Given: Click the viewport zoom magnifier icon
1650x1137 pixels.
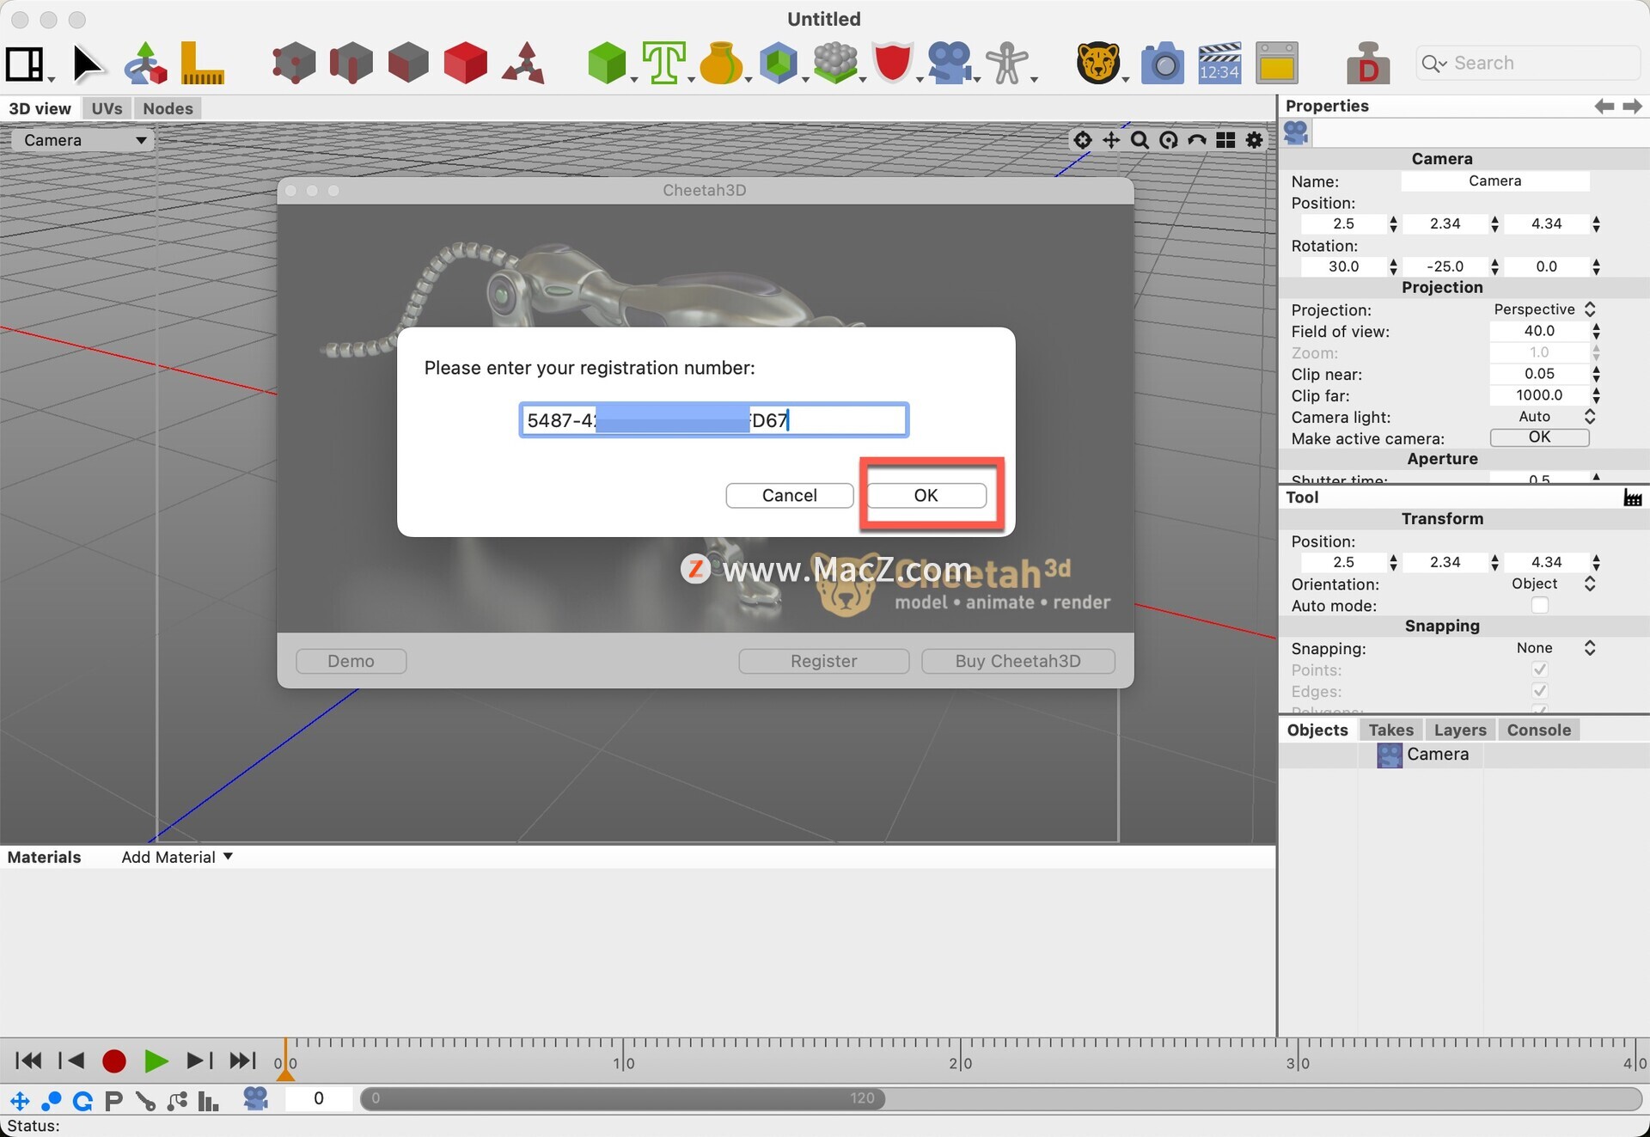Looking at the screenshot, I should pos(1140,140).
